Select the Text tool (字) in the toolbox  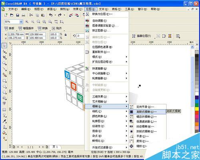pyautogui.click(x=4, y=104)
